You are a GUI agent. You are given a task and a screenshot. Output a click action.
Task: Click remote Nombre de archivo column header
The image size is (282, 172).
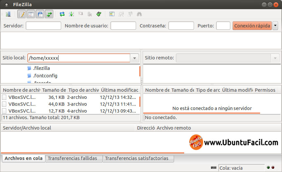click(x=157, y=90)
